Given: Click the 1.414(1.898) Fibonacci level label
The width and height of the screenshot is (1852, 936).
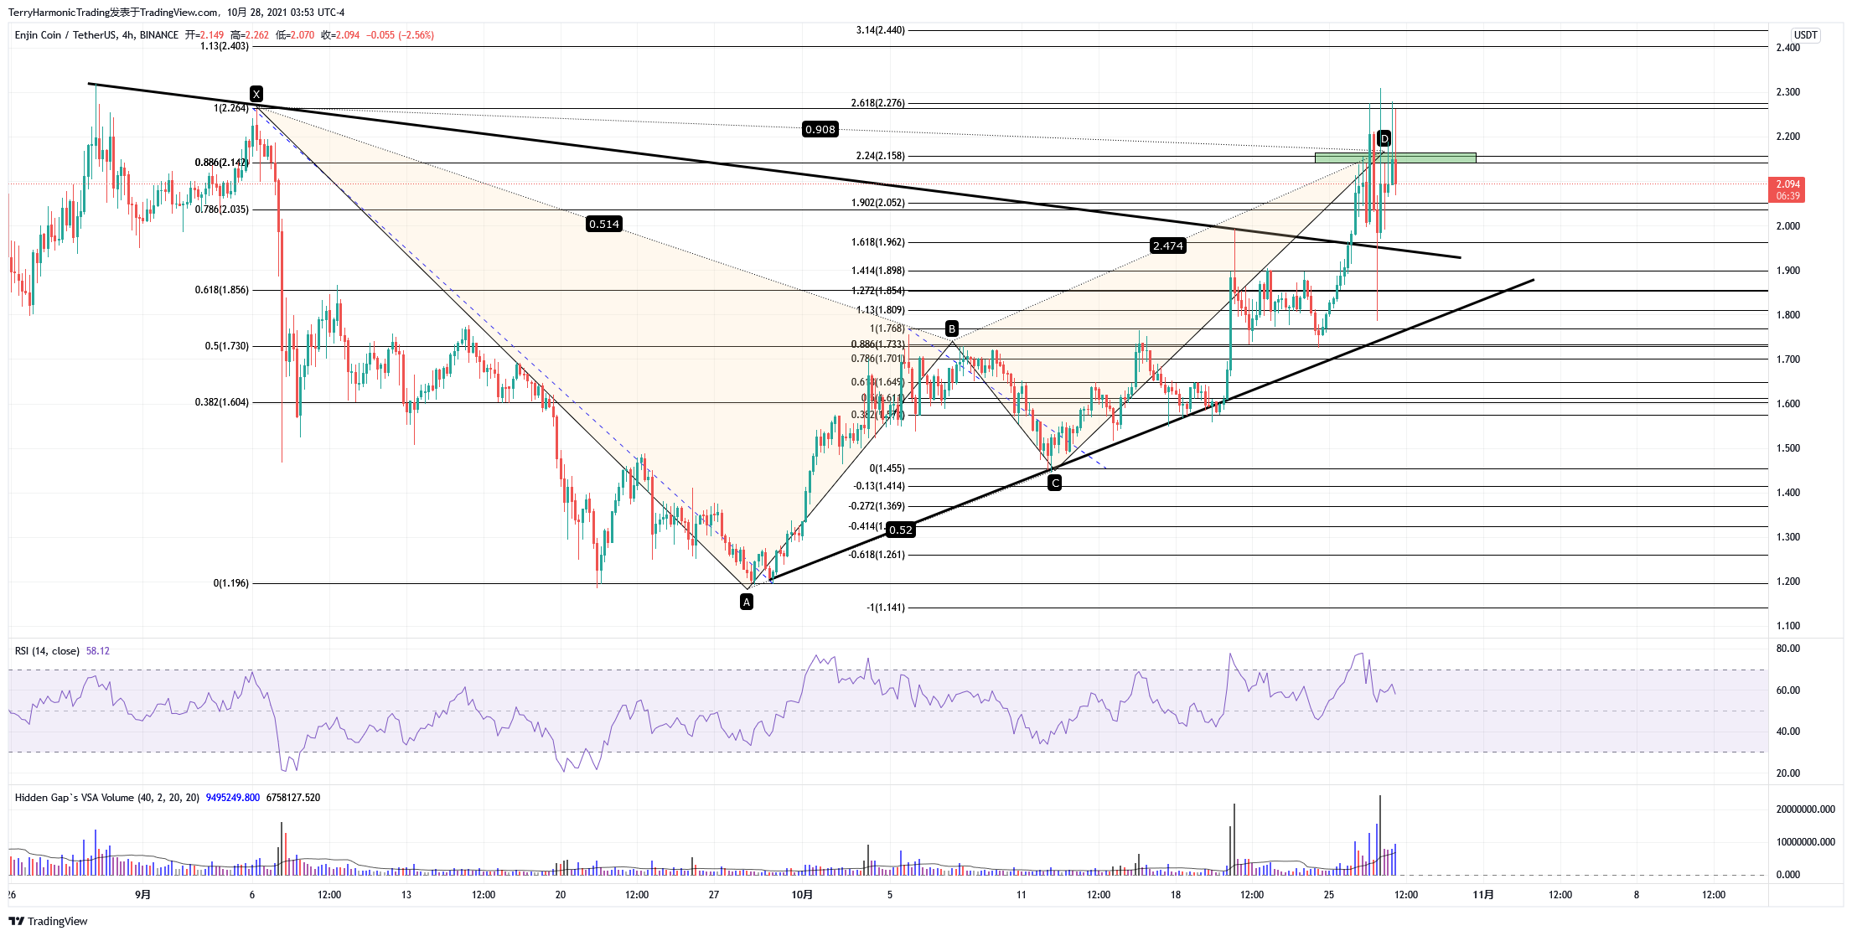Looking at the screenshot, I should pos(877,271).
